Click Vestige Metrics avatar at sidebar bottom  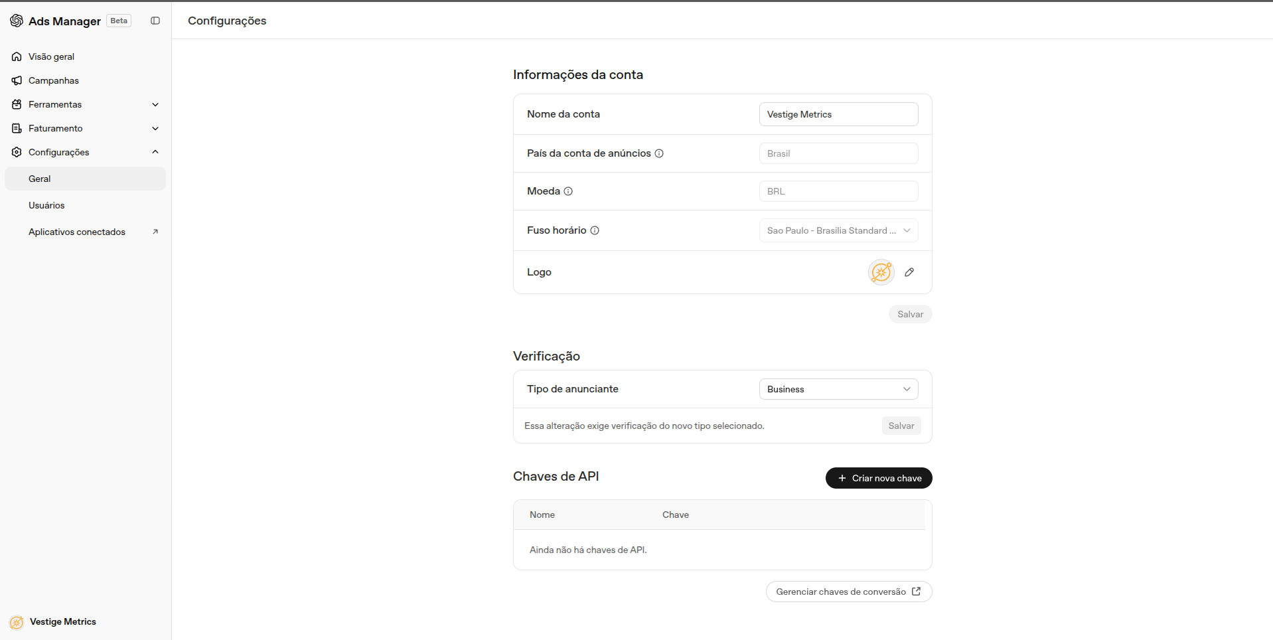point(17,622)
